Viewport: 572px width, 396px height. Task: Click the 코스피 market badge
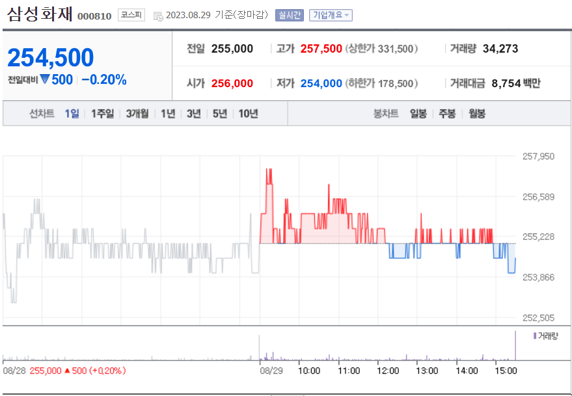pos(131,16)
